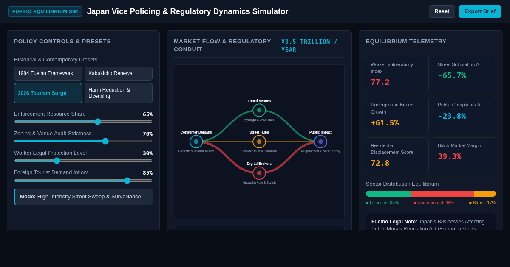Select the Kabukicho Renewal preset
The height and width of the screenshot is (267, 510).
[x=119, y=73]
